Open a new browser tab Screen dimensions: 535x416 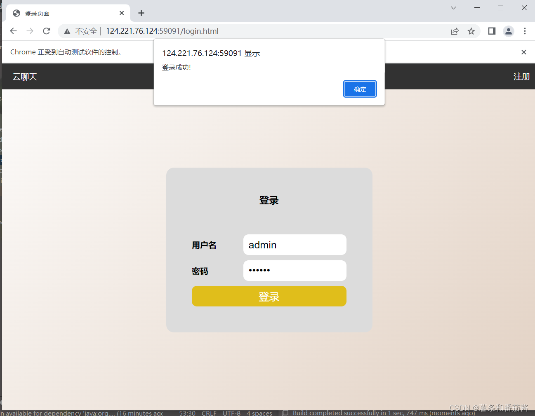[x=141, y=13]
